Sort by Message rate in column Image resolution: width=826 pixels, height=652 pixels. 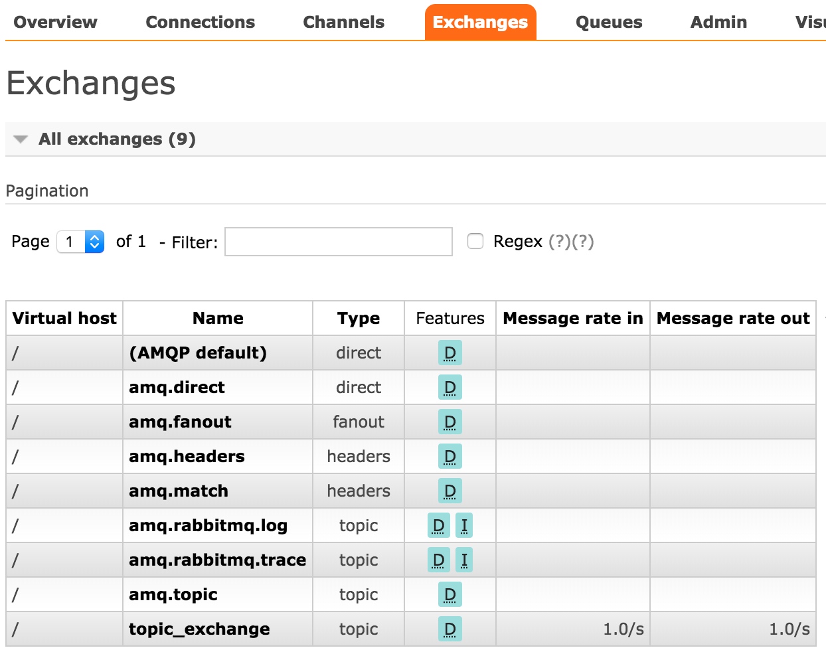573,318
